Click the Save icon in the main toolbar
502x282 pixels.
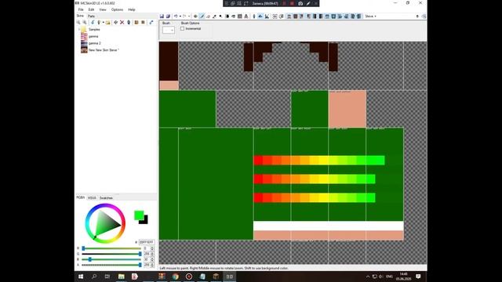[162, 16]
